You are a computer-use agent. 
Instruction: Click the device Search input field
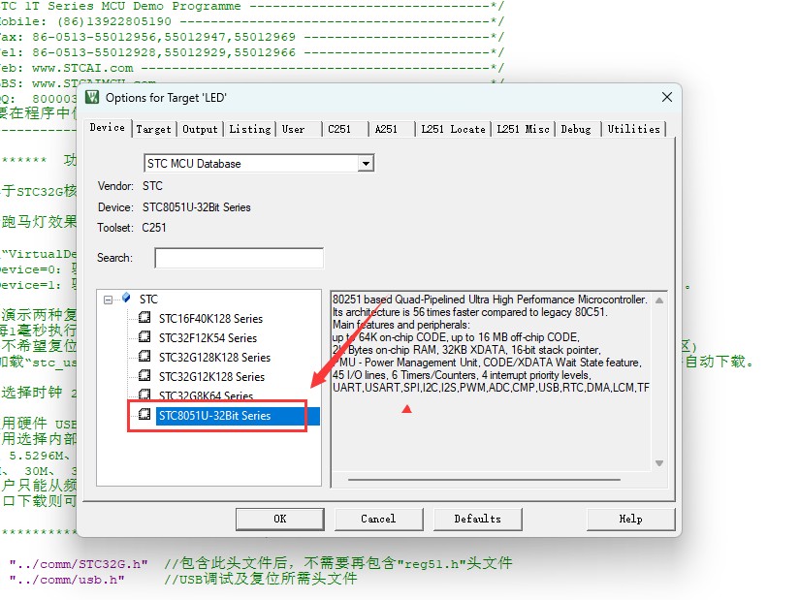[239, 258]
